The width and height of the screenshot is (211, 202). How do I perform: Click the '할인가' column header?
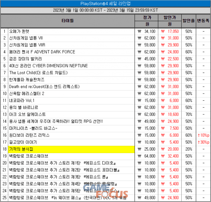(x=170, y=18)
